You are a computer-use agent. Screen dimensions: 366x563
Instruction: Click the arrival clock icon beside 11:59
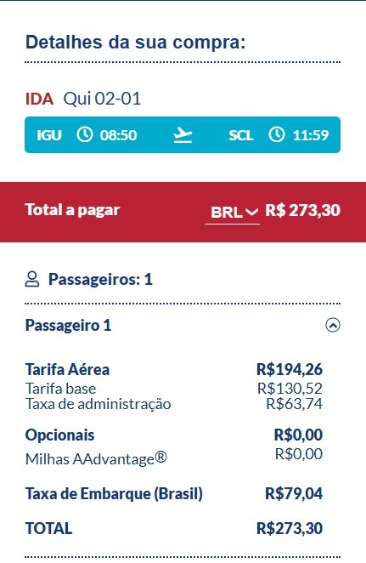tap(277, 135)
